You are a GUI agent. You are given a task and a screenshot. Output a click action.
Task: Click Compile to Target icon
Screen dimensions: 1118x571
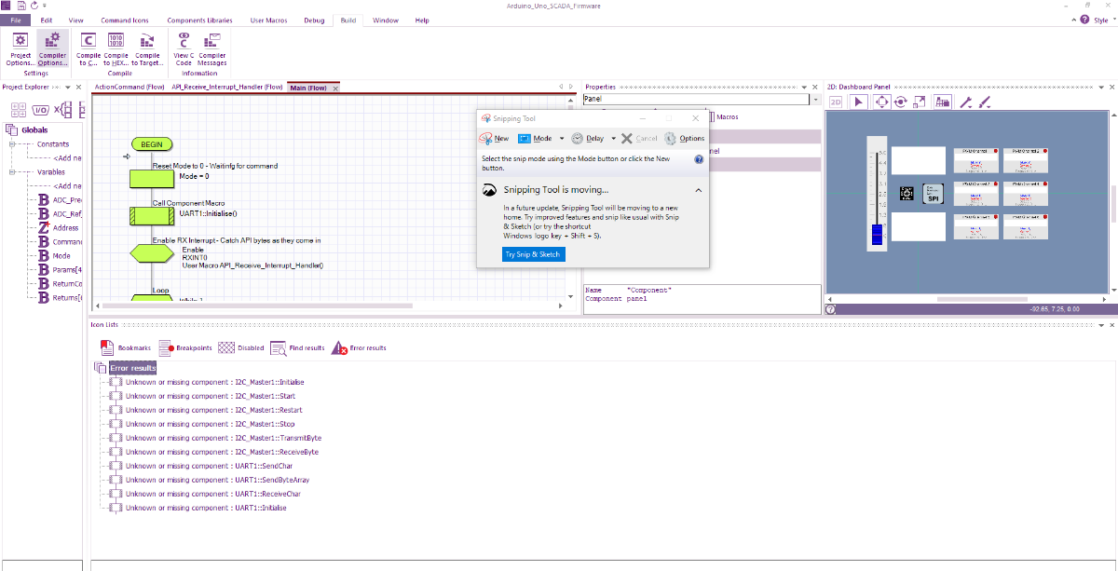(146, 49)
